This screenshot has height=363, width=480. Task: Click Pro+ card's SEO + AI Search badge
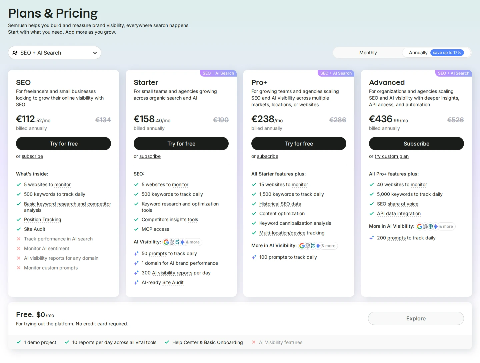[x=336, y=73]
